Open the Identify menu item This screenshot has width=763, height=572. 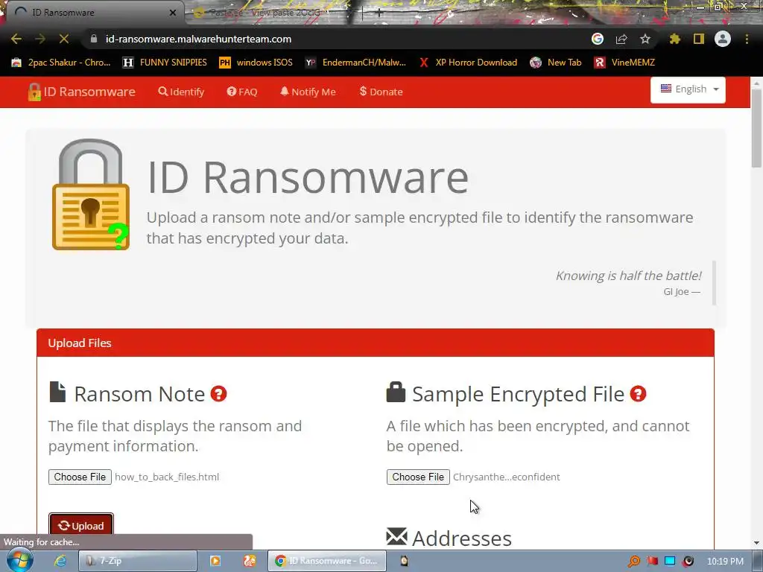pos(181,92)
